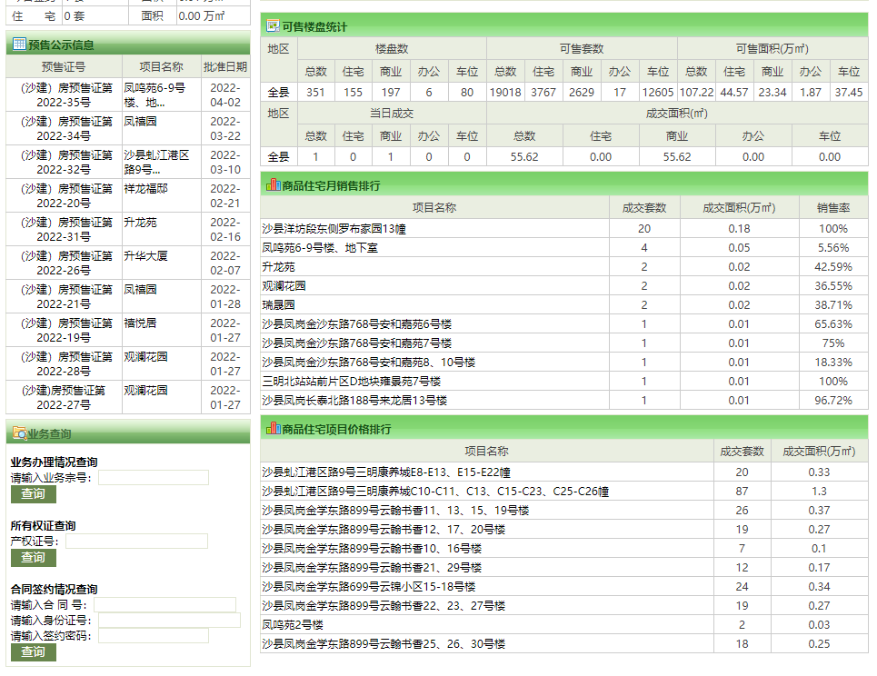
Task: Select 禧悦居 in the presale list
Action: 140,323
